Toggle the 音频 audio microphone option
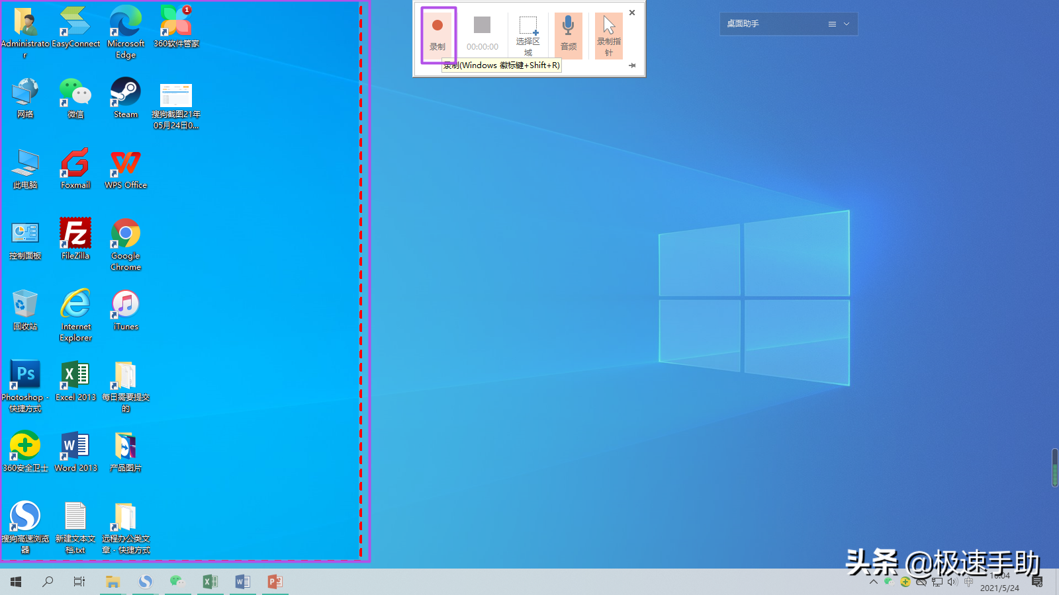The image size is (1059, 595). tap(569, 36)
